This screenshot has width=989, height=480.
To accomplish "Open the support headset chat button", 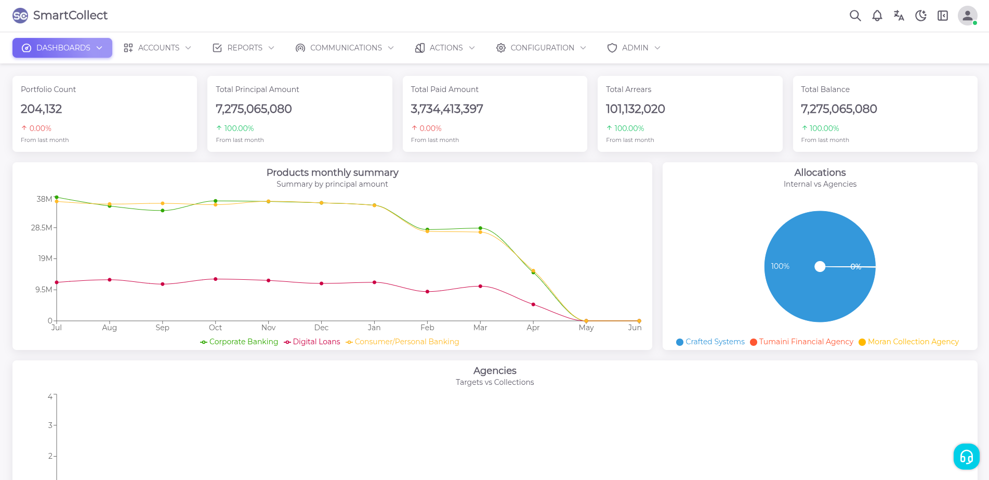I will 966,457.
